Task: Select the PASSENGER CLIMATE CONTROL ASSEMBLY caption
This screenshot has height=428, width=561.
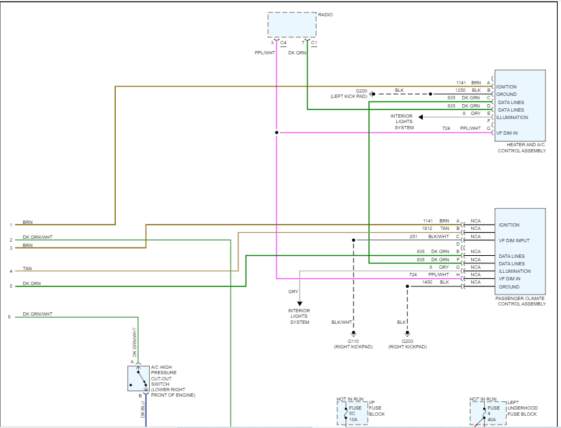Action: point(521,301)
